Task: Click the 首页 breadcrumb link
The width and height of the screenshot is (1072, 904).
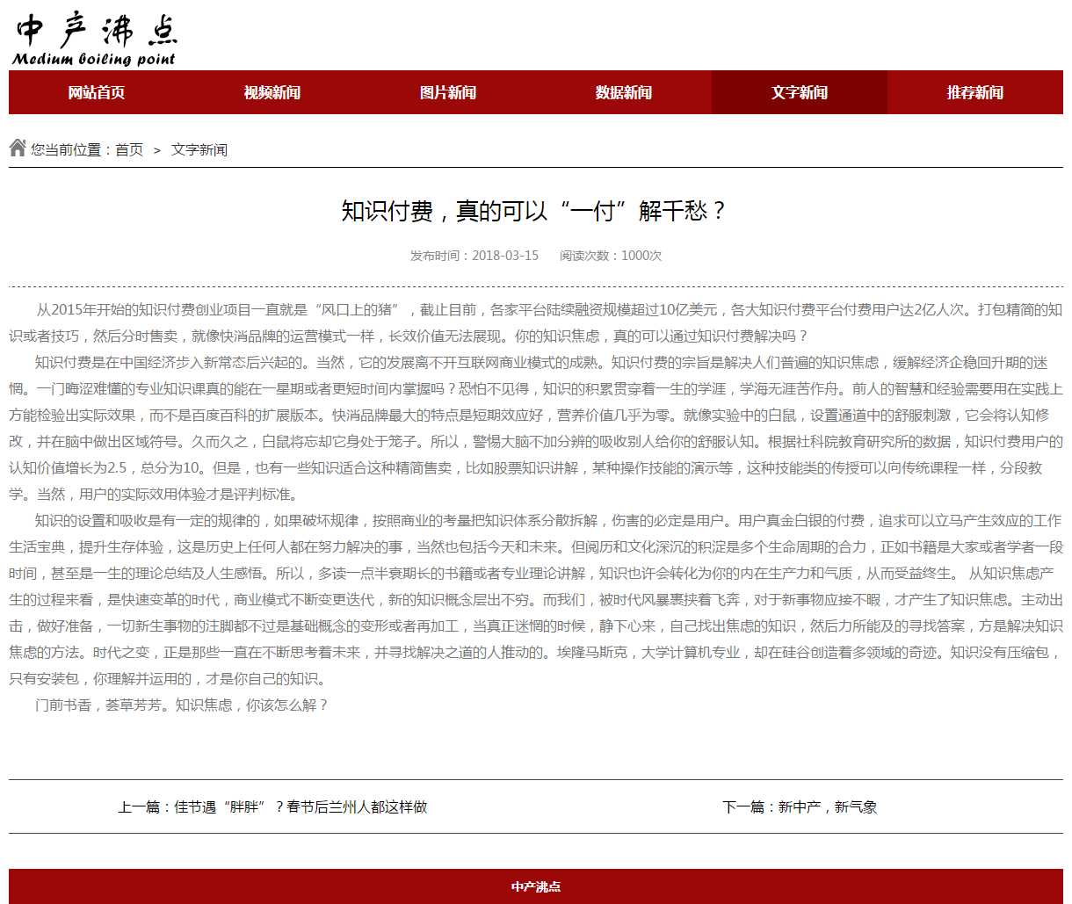Action: click(129, 150)
